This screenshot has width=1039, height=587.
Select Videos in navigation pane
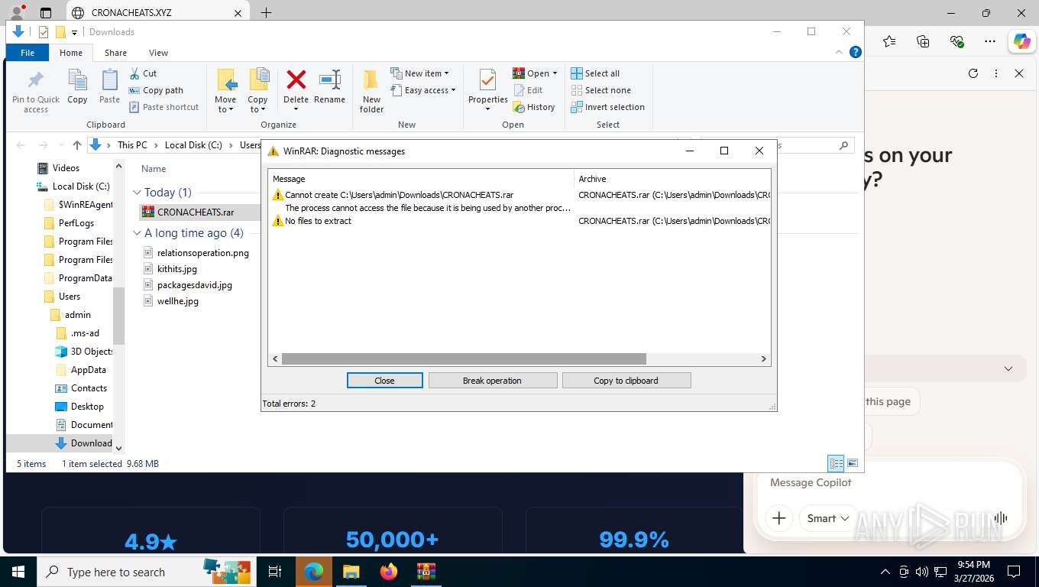pyautogui.click(x=66, y=168)
